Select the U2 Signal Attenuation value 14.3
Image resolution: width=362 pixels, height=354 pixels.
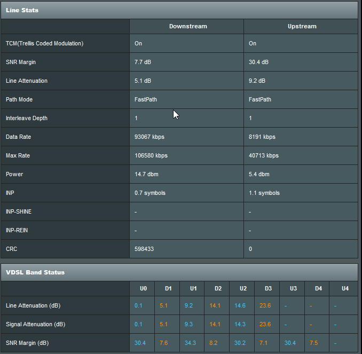coord(240,324)
